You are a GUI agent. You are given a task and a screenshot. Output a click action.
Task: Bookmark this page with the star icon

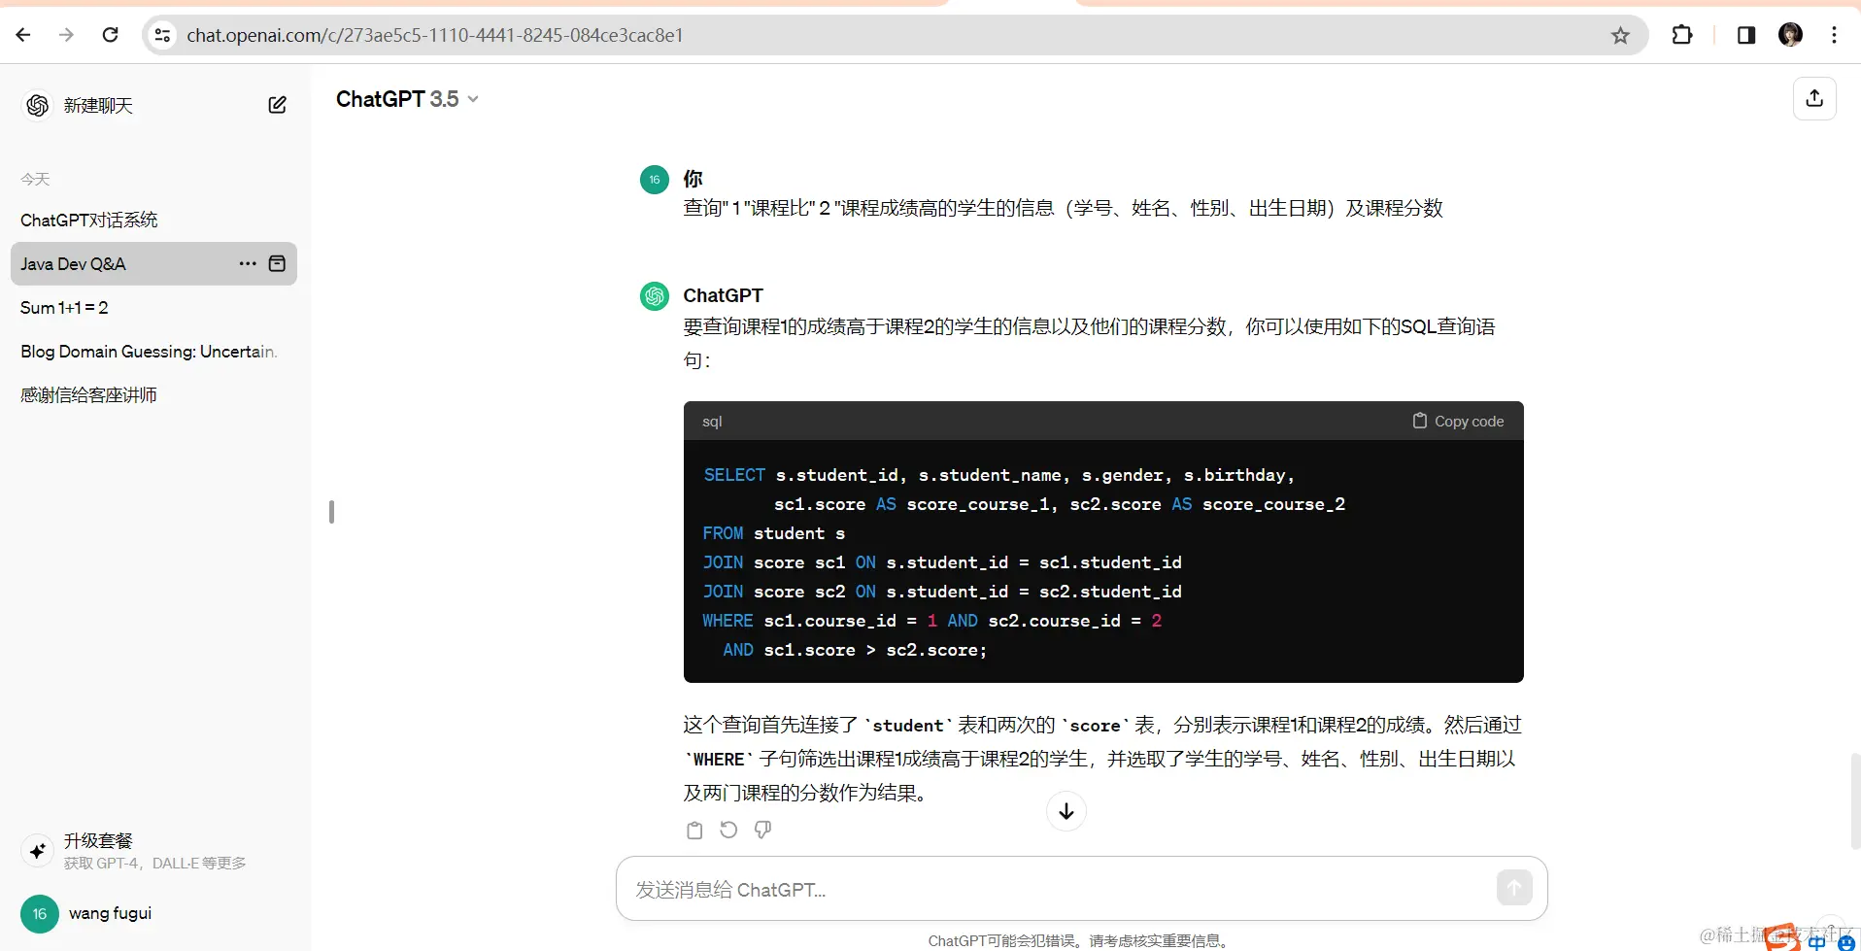1620,36
